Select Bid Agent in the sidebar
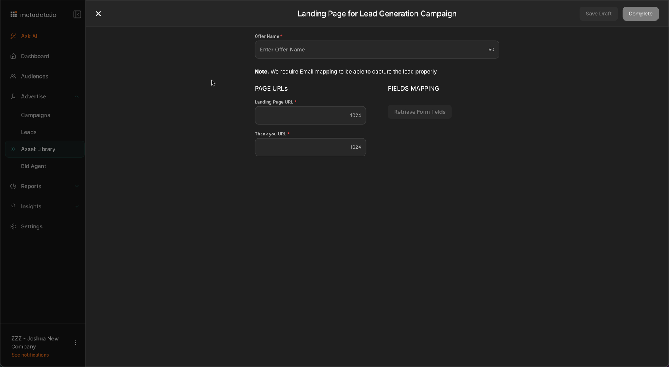The width and height of the screenshot is (669, 367). pos(33,166)
